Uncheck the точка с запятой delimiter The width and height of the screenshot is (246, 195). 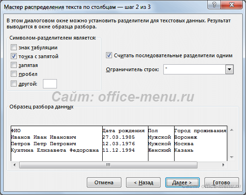pos(14,56)
